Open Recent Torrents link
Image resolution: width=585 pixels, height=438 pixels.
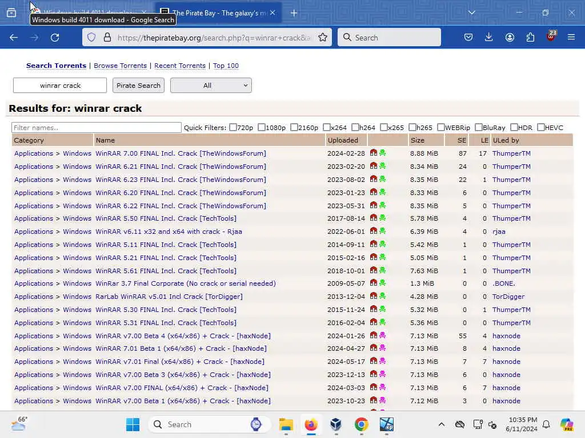pyautogui.click(x=180, y=66)
